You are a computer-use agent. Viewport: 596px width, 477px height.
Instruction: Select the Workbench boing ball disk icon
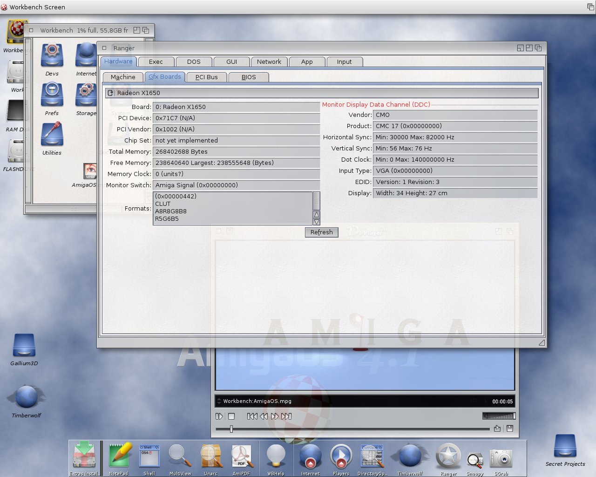(x=16, y=32)
